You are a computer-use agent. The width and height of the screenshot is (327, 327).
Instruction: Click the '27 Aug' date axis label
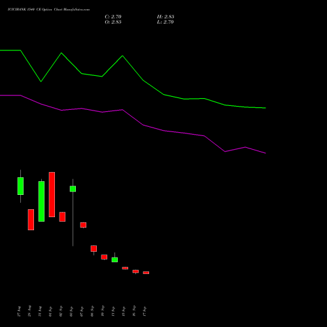19,311
